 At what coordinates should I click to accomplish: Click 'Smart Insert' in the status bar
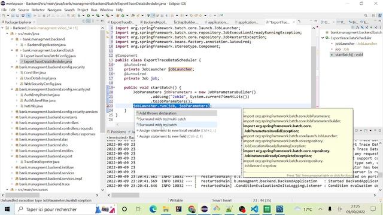tap(221, 201)
